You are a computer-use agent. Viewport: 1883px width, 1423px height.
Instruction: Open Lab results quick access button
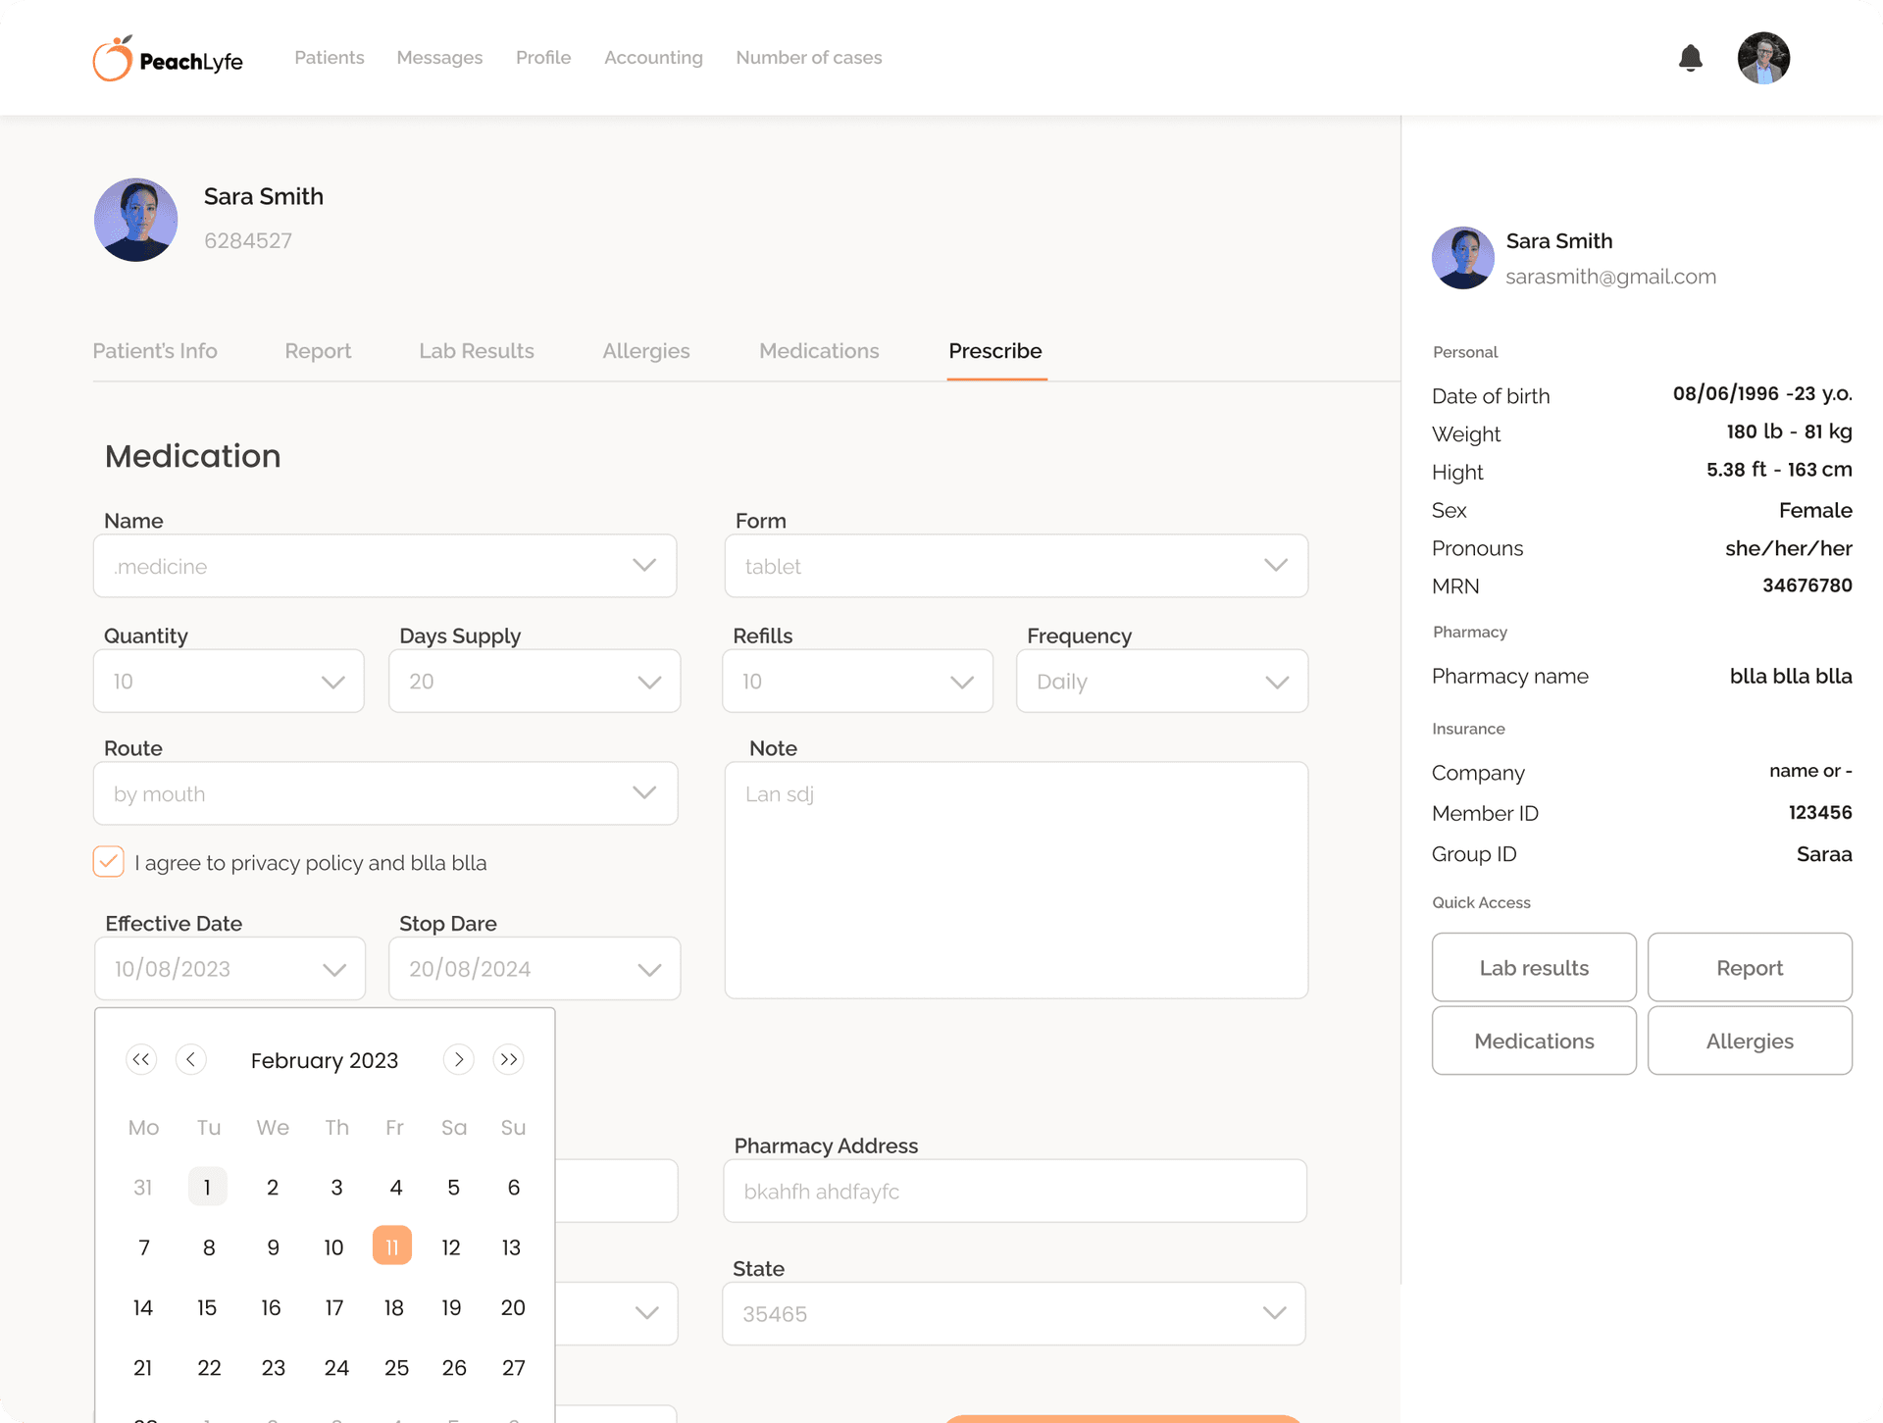coord(1534,967)
